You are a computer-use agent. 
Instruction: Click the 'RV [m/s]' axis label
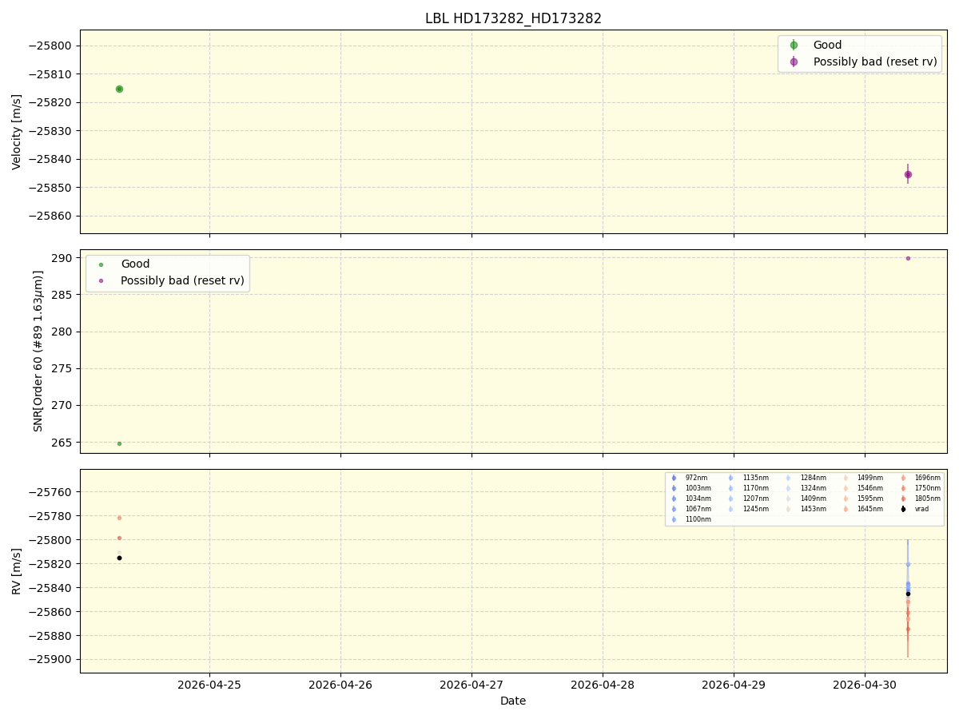pyautogui.click(x=17, y=571)
